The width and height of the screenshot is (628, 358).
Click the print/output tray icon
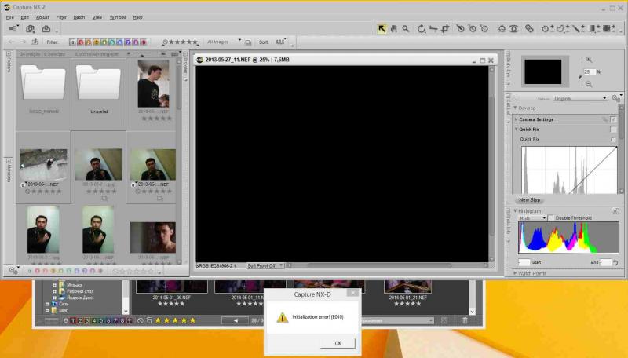[46, 29]
